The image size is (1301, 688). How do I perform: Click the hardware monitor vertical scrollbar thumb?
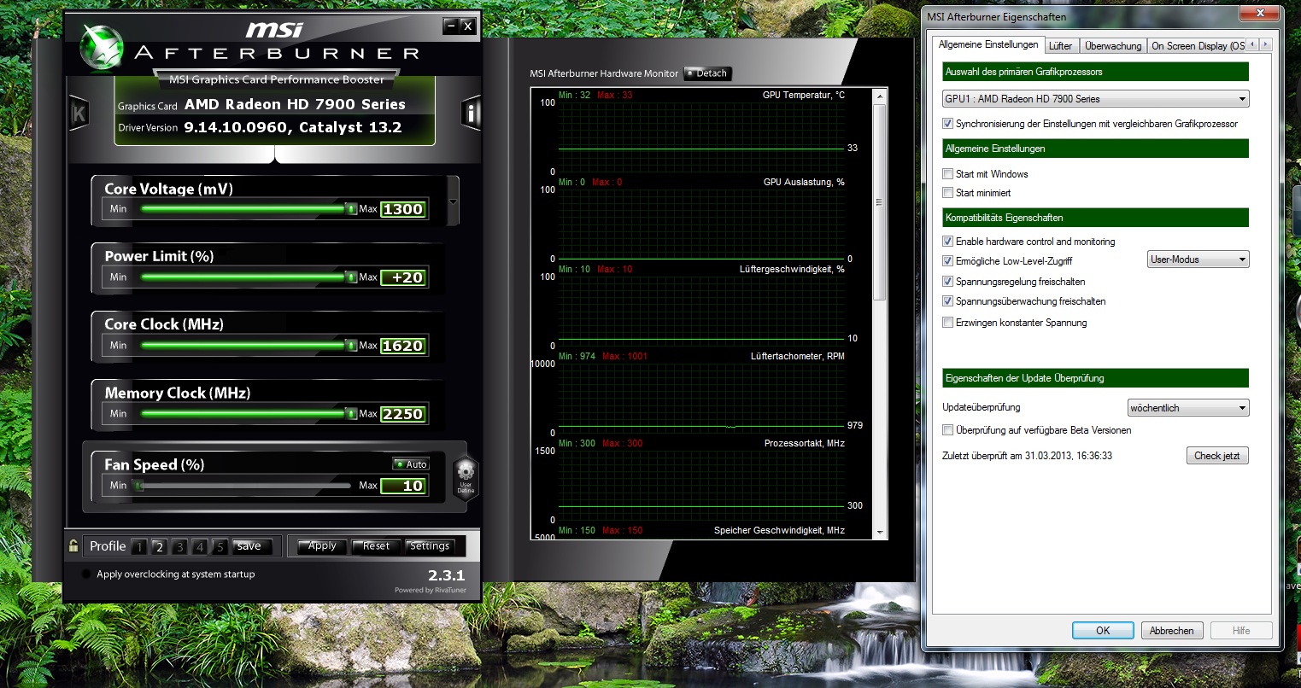point(879,202)
